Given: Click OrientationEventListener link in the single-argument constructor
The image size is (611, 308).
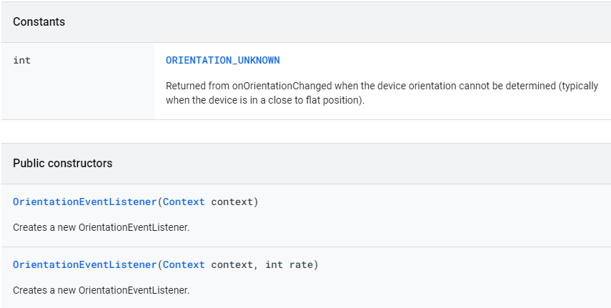Looking at the screenshot, I should coord(84,202).
